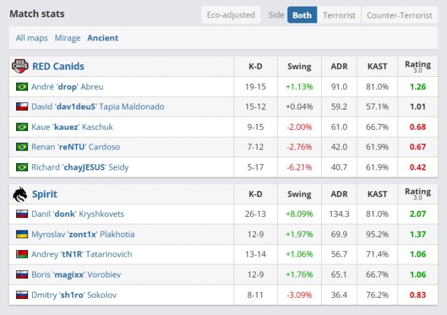Image resolution: width=447 pixels, height=315 pixels.
Task: Click the Spirit dragon team logo
Action: click(x=20, y=194)
